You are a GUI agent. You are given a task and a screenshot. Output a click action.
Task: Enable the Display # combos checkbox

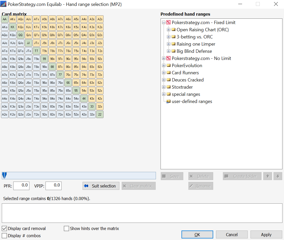coord(4,236)
